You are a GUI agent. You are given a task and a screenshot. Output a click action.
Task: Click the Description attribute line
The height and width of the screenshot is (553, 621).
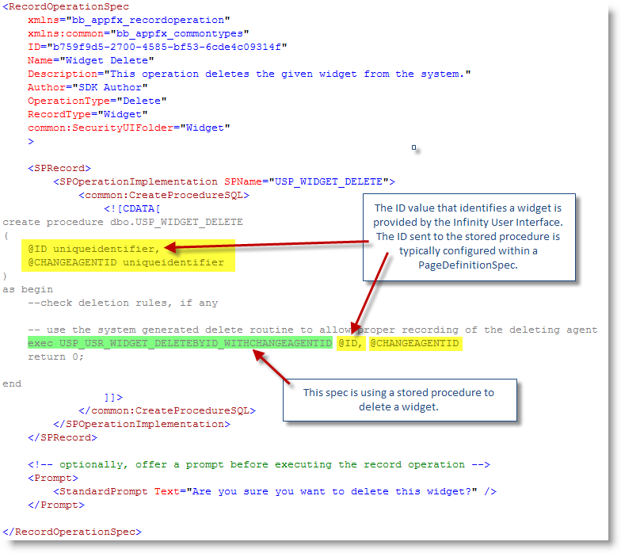[x=249, y=74]
